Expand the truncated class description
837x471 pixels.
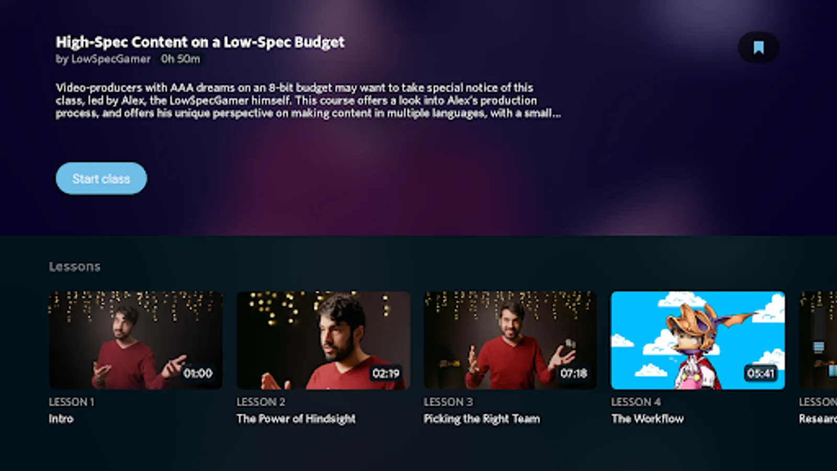309,100
